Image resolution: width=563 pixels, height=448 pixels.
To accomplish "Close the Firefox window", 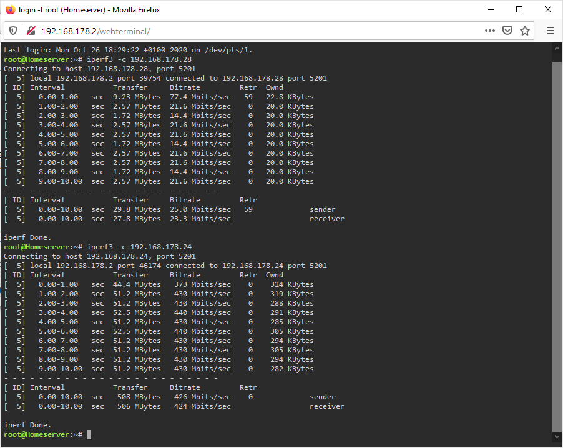I will [547, 10].
